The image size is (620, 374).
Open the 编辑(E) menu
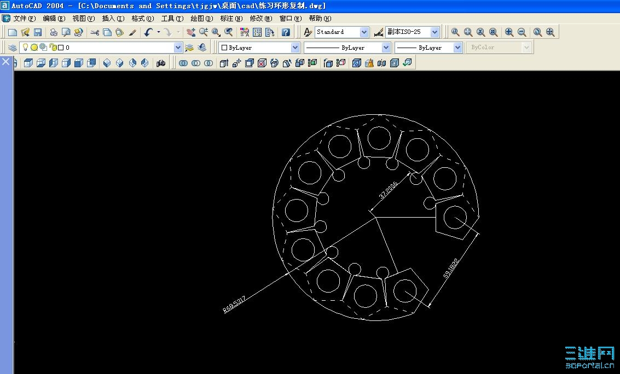click(54, 19)
